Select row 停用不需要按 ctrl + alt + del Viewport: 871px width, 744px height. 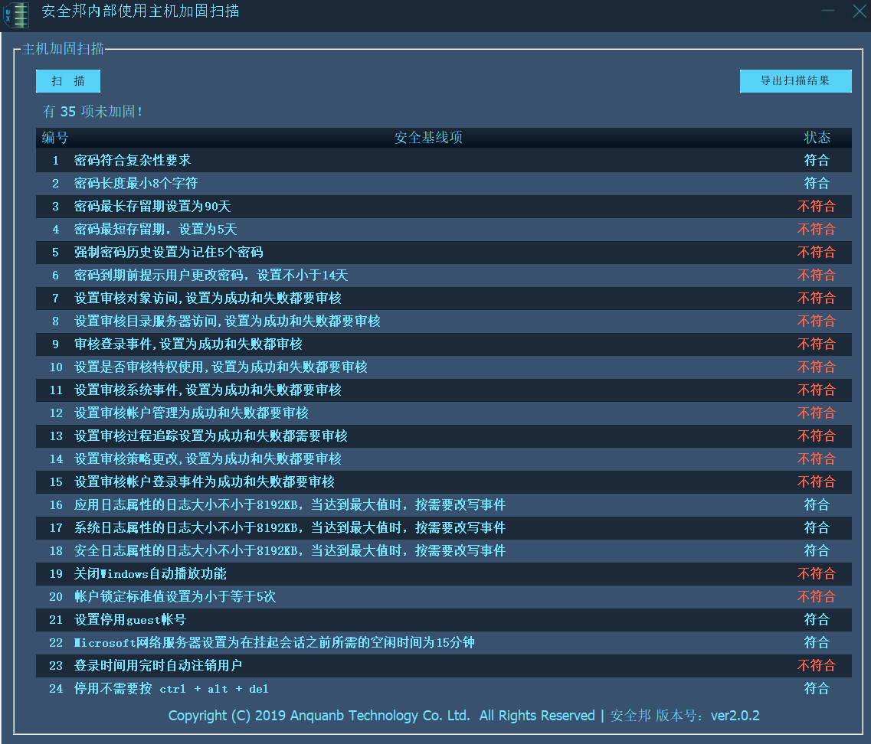pos(444,688)
